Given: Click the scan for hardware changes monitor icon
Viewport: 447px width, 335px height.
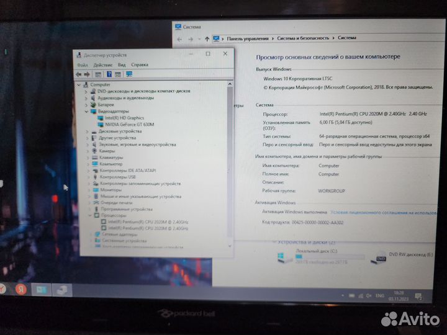Looking at the screenshot, I should (x=129, y=74).
